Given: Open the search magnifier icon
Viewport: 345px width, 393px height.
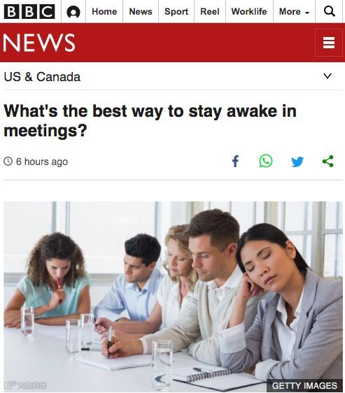Looking at the screenshot, I should coord(329,11).
